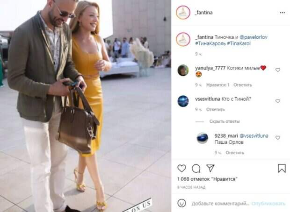Open yanulya_7777 profile picture
Image resolution: width=290 pixels, height=212 pixels.
[x=183, y=71]
